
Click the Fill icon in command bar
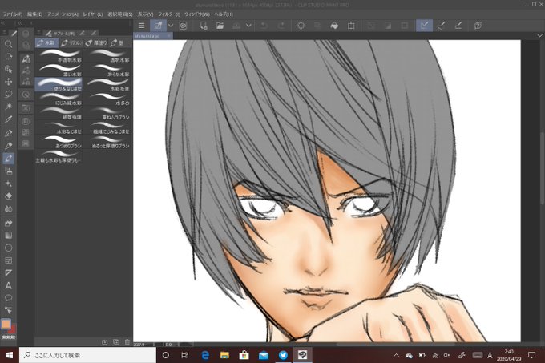pos(334,26)
